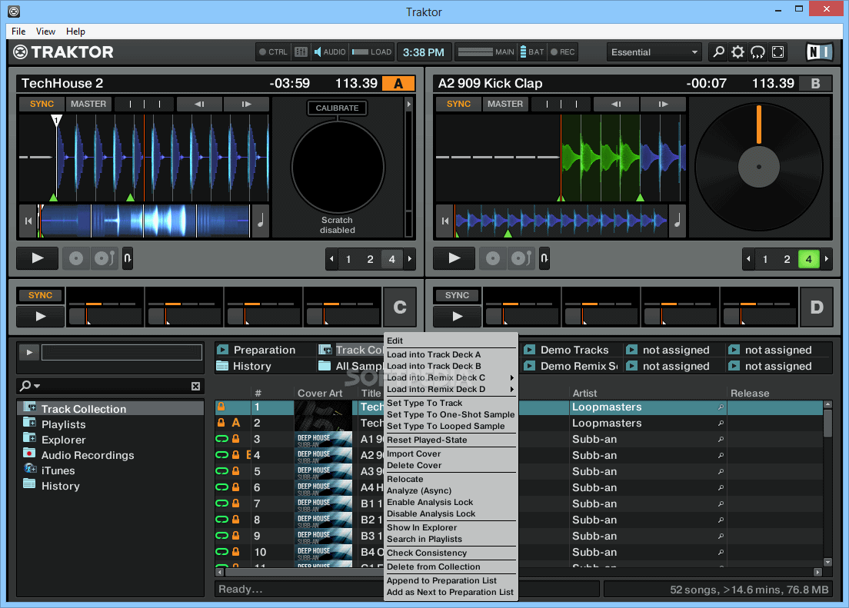This screenshot has height=608, width=849.
Task: Select Playlists in browser tree
Action: click(x=63, y=424)
